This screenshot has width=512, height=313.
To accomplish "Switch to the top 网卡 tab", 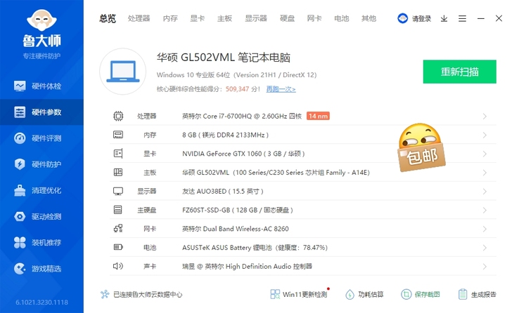I will 314,18.
